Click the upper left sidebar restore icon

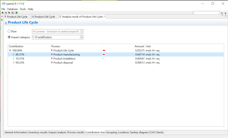(2, 17)
